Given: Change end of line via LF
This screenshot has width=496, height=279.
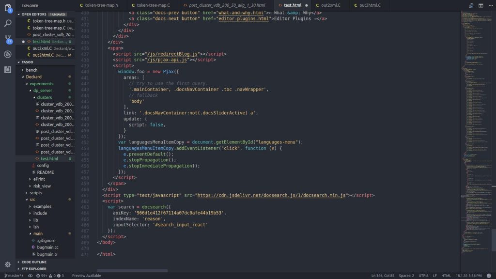Looking at the screenshot, I should [434, 276].
